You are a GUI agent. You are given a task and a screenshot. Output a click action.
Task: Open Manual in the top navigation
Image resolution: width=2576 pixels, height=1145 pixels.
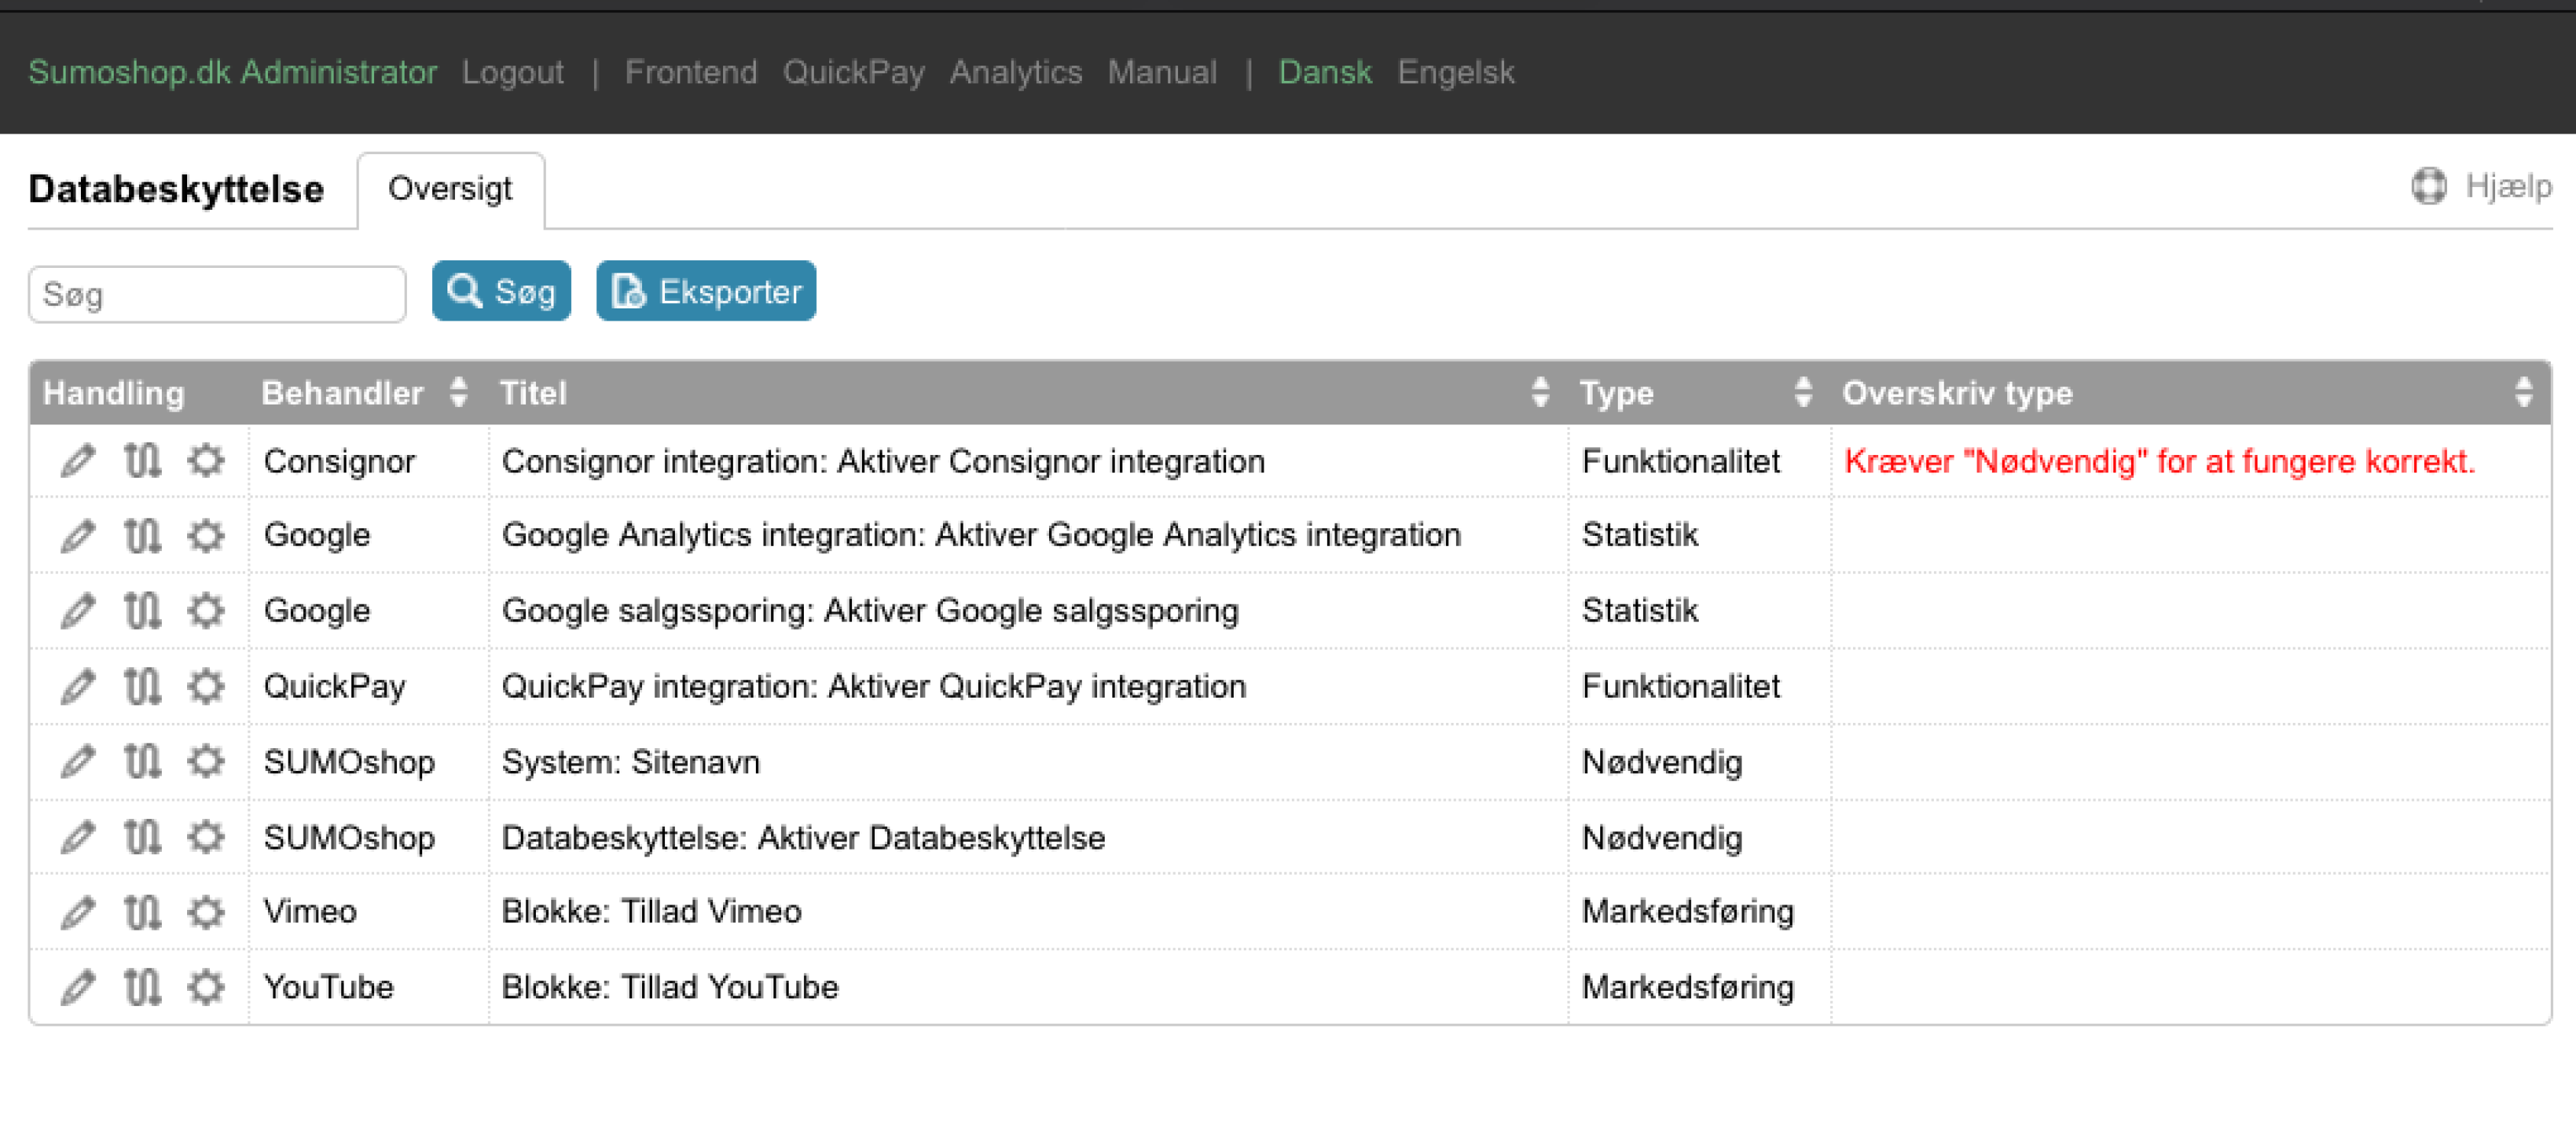coord(1162,72)
